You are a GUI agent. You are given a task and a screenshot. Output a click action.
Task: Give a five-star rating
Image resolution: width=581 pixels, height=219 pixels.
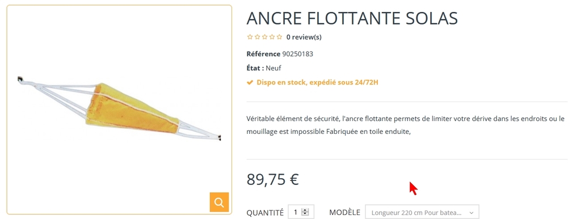tap(279, 37)
